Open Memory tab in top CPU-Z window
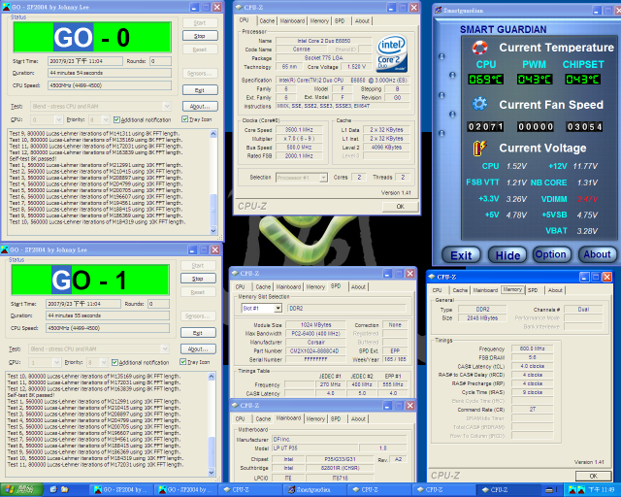 pyautogui.click(x=319, y=21)
